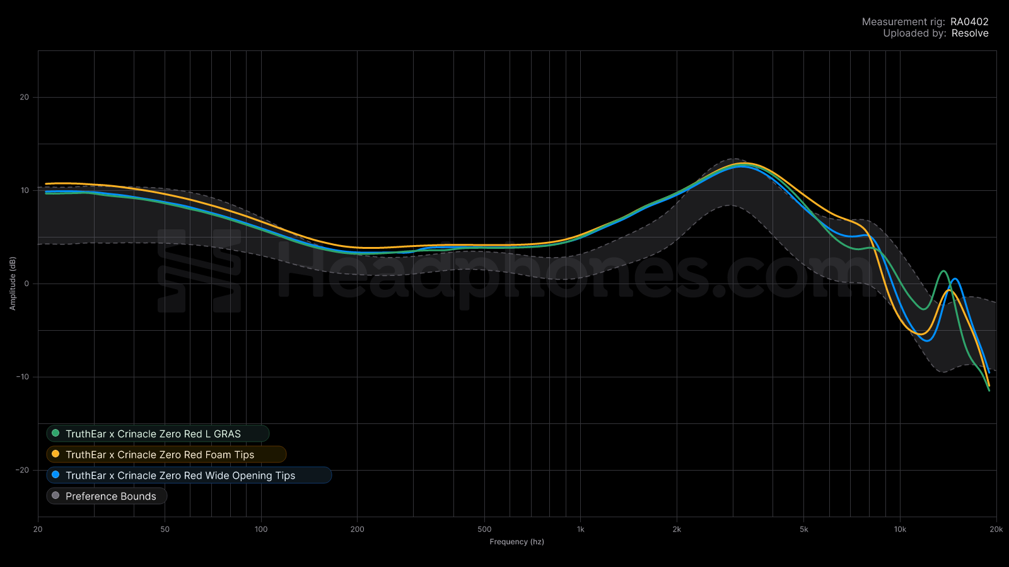Toggle TruthEar x Crinacle Zero Red L GRAS legend entry
1009x567 pixels.
158,433
